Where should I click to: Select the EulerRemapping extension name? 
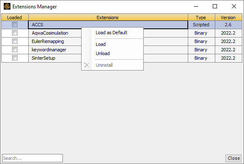pos(48,41)
